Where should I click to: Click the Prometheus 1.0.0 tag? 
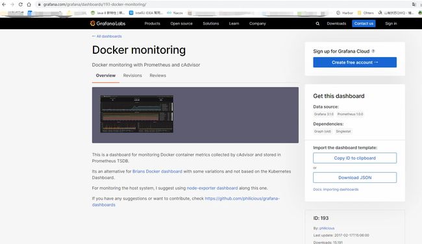[350, 114]
